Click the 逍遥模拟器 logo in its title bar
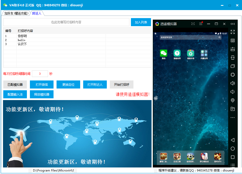Screen dimensions: 242x174 pos(157,24)
